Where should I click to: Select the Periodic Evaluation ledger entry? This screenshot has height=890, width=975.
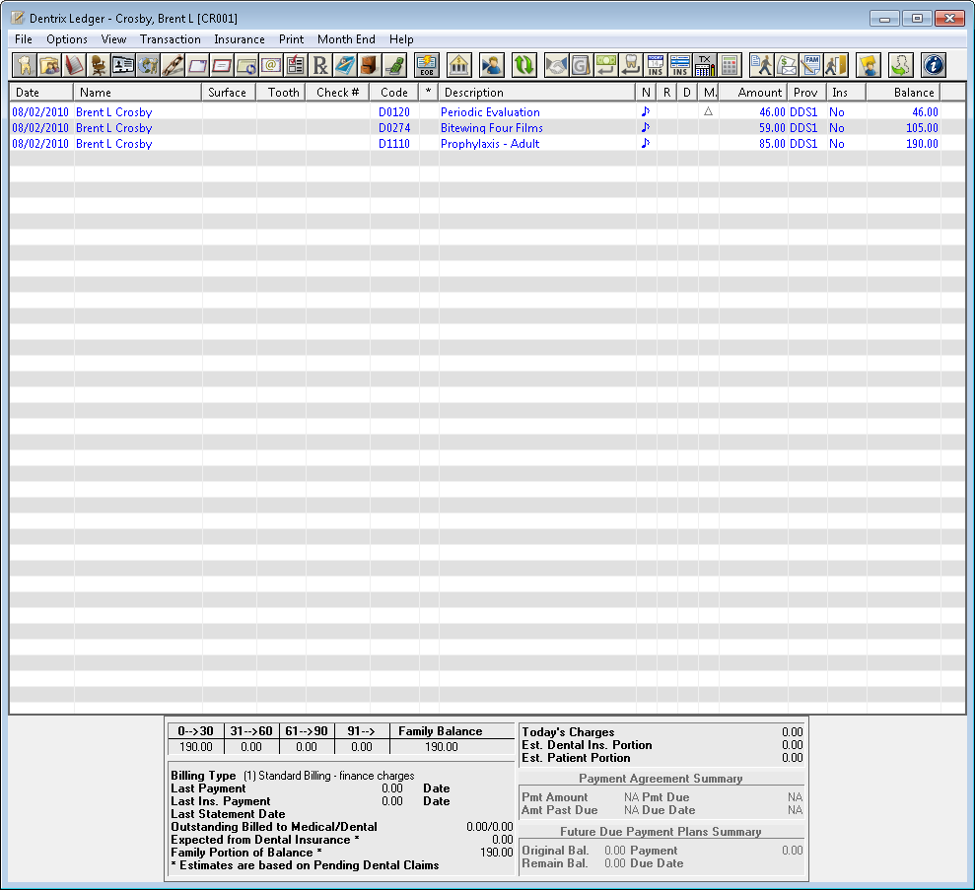(x=490, y=111)
